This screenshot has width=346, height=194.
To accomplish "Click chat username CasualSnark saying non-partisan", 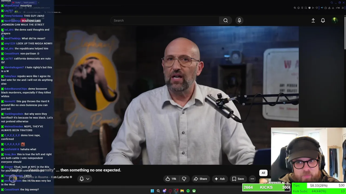I will click(12, 54).
